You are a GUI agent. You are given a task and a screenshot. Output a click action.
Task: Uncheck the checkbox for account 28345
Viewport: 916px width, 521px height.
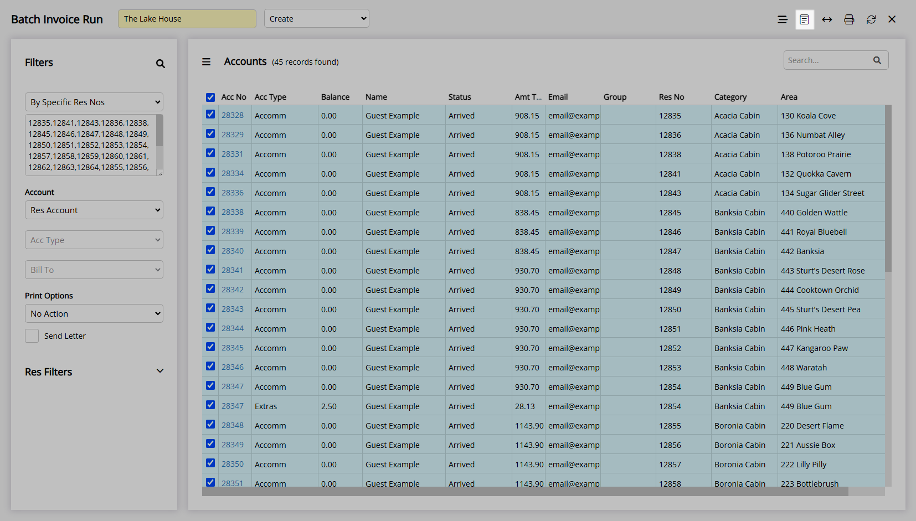pyautogui.click(x=210, y=347)
